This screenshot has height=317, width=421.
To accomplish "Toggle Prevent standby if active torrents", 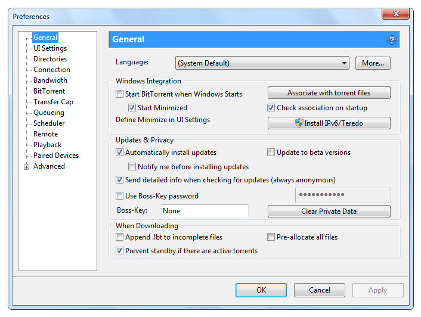I will (x=120, y=251).
